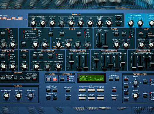Click the Split Point button
This screenshot has height=114, width=154.
click(68, 90)
